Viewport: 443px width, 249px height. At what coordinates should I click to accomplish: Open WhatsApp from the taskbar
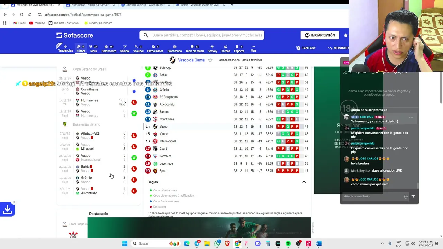(x=217, y=243)
